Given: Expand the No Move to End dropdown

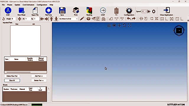Looking at the screenshot, I should click(x=77, y=19).
